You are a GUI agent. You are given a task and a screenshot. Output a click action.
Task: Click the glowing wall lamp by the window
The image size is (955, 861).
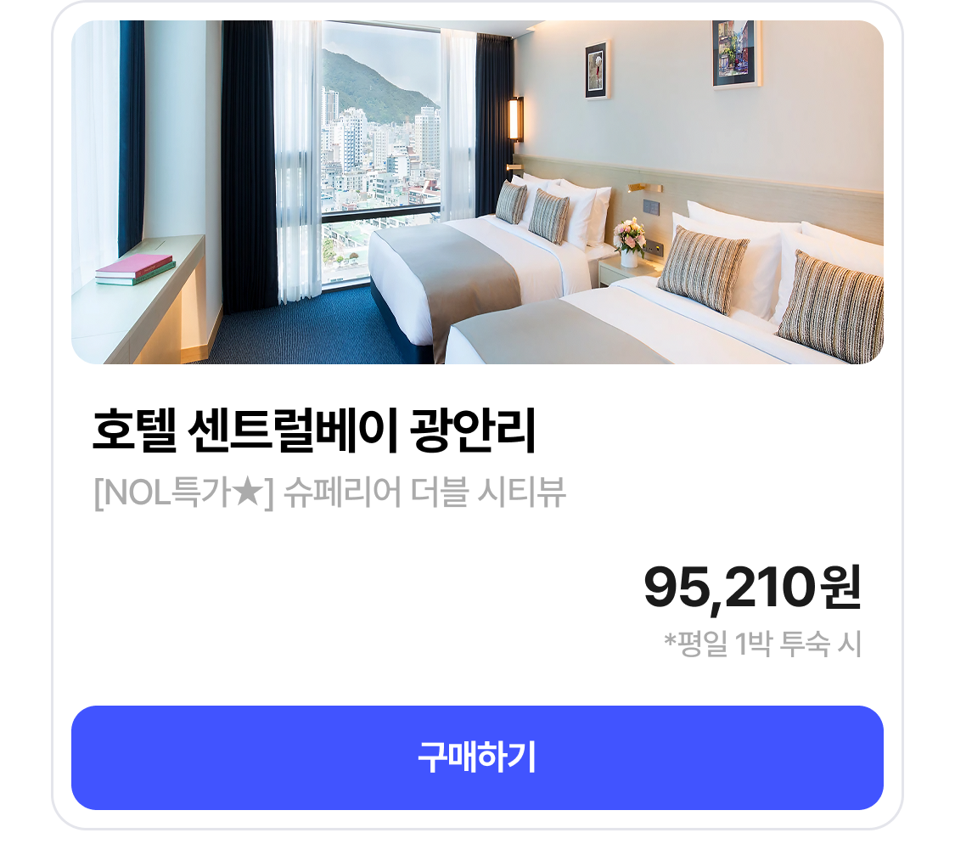[x=515, y=119]
